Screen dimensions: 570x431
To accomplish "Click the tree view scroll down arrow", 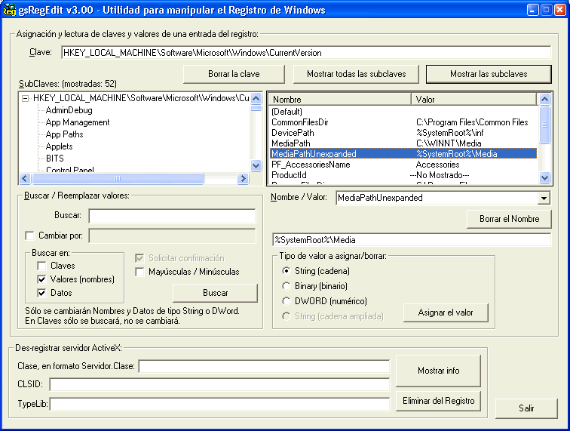I will (256, 165).
